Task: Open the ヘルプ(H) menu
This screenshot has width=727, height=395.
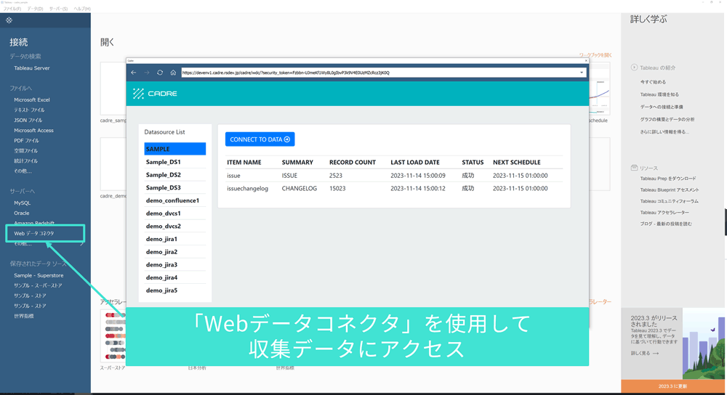Action: tap(82, 9)
